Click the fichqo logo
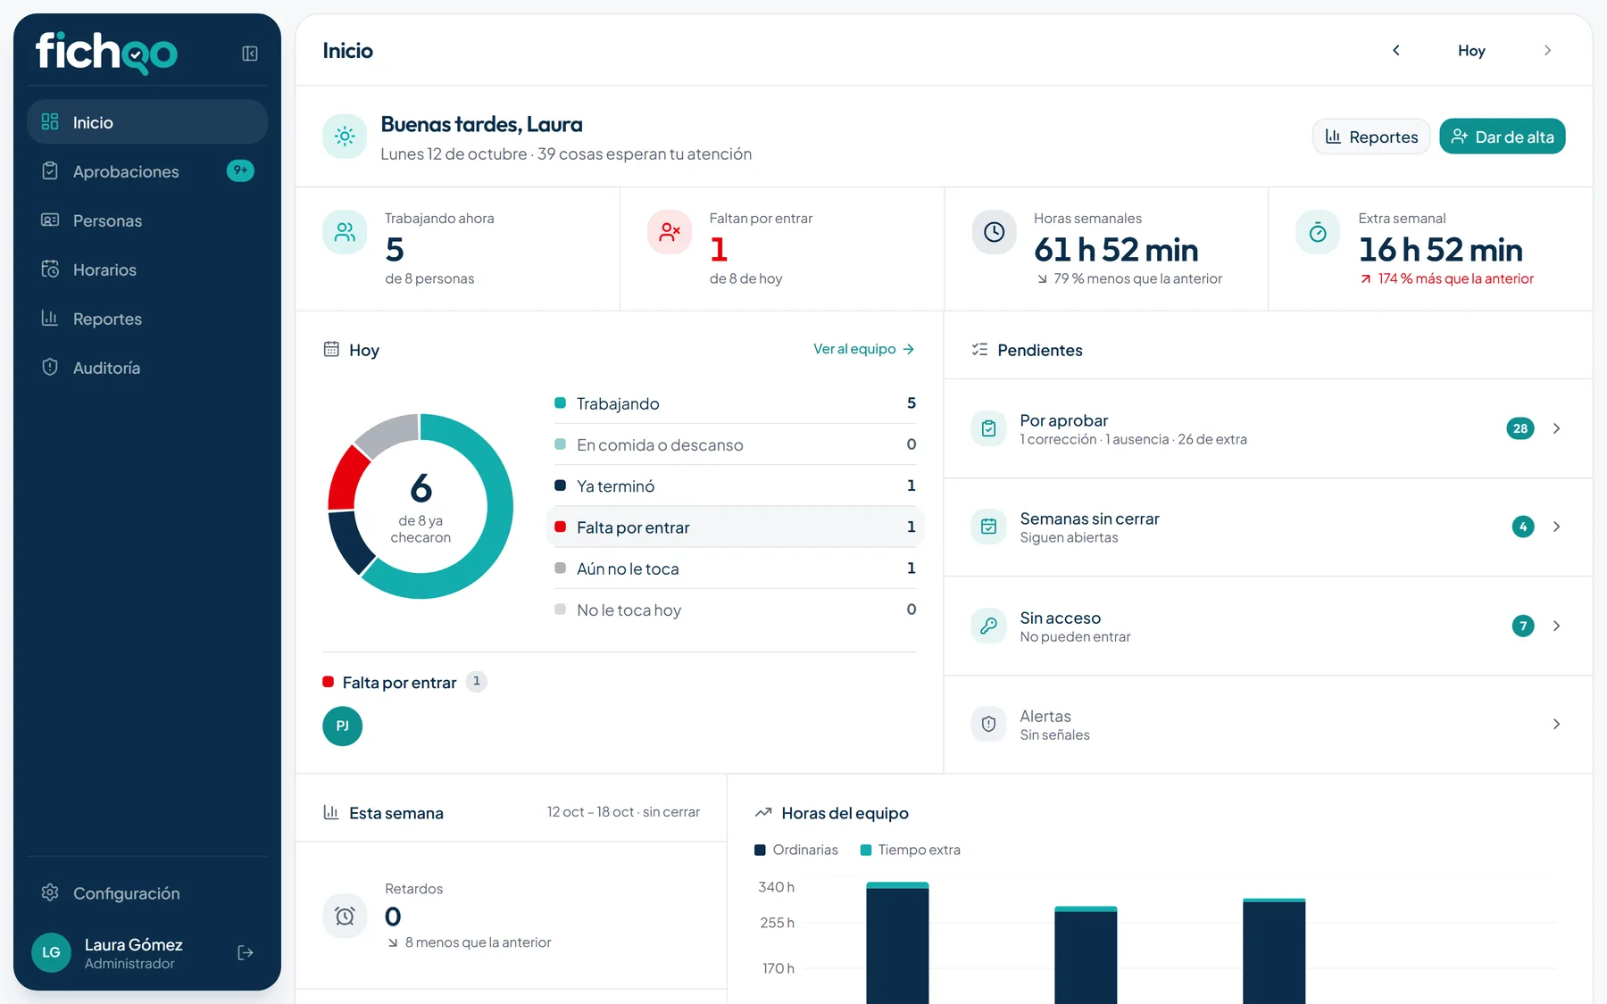This screenshot has height=1004, width=1607. [106, 52]
